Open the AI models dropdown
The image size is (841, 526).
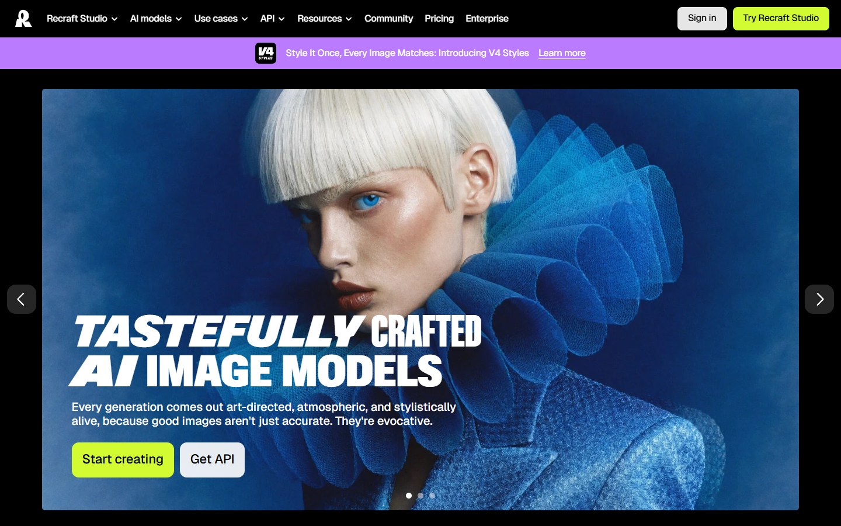156,19
